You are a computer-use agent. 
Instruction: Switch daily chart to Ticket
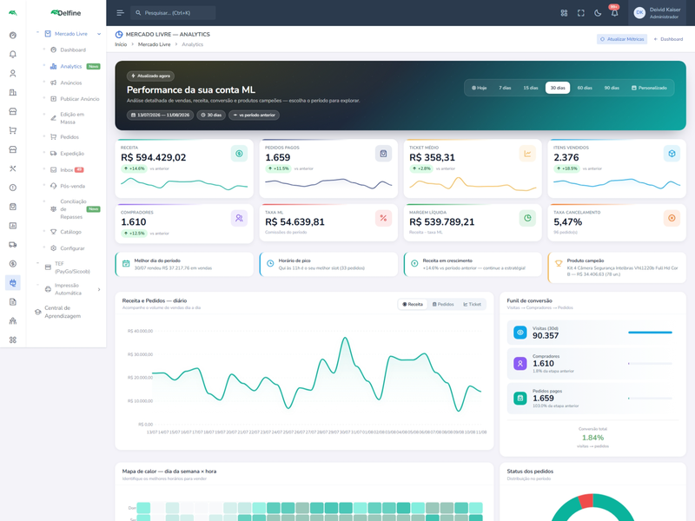[472, 305]
